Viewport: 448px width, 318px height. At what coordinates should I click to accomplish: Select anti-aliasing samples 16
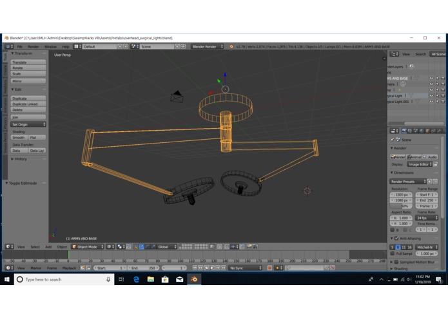coord(410,247)
